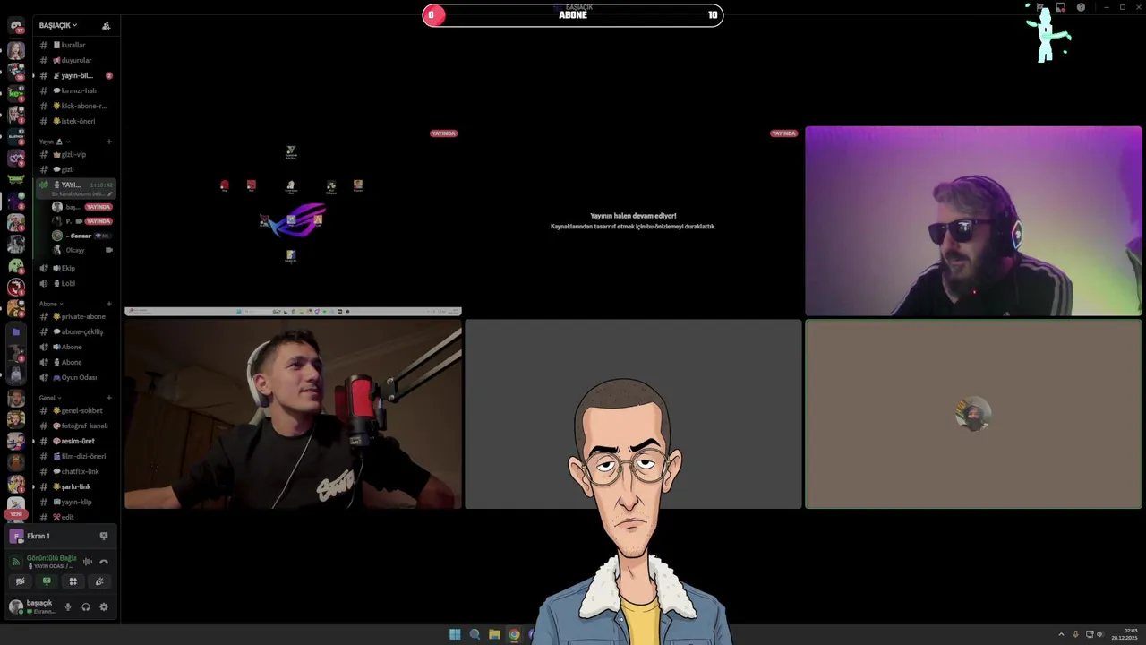Open the fotoğraf-kanalı channel
This screenshot has height=645, width=1146.
76,426
